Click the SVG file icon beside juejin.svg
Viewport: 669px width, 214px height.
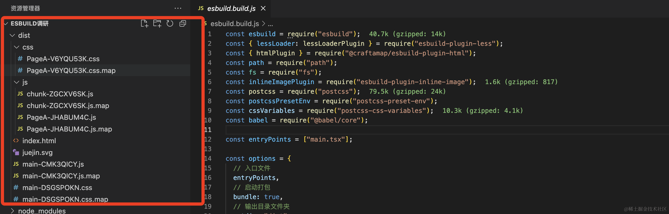(16, 152)
